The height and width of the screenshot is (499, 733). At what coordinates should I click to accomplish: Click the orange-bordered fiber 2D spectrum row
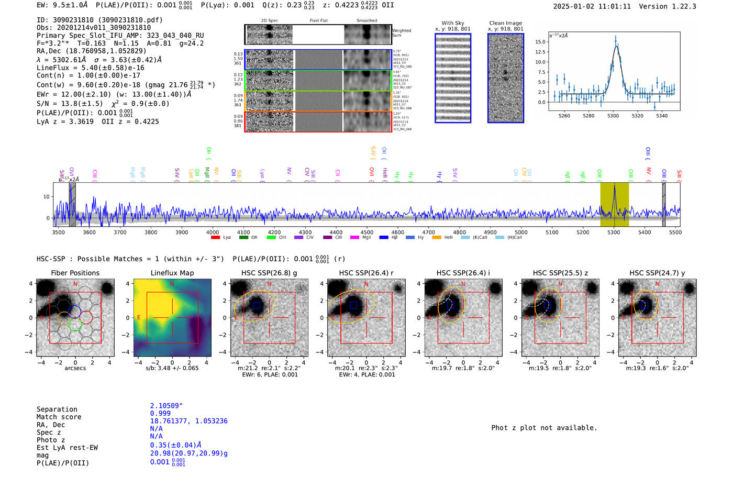[x=318, y=101]
